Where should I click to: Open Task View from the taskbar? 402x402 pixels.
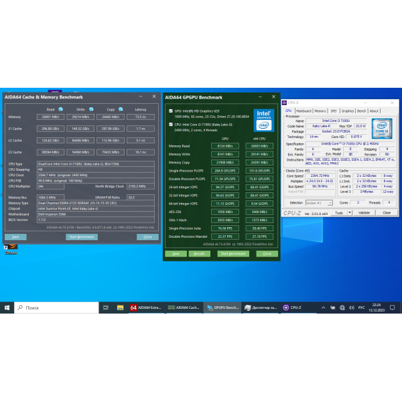pyautogui.click(x=106, y=308)
